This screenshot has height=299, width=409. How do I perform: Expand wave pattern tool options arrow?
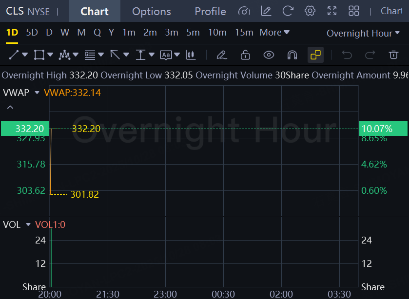click(x=76, y=55)
